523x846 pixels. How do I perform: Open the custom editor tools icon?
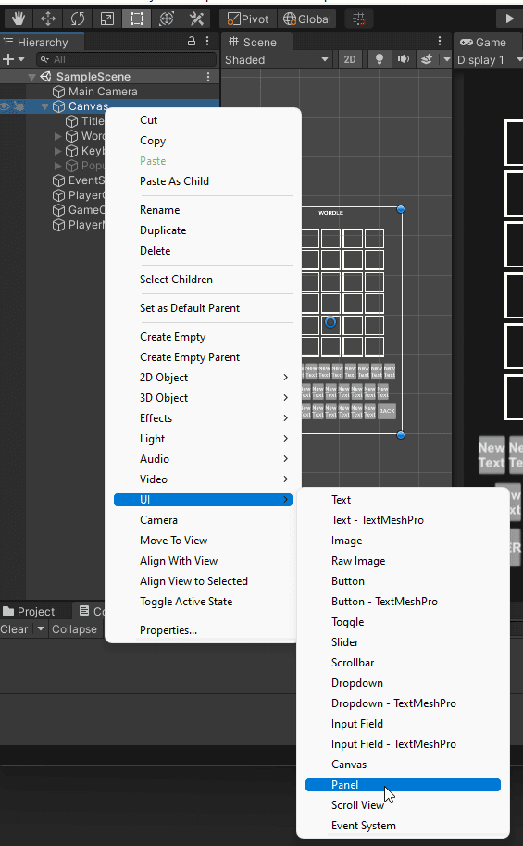(196, 19)
